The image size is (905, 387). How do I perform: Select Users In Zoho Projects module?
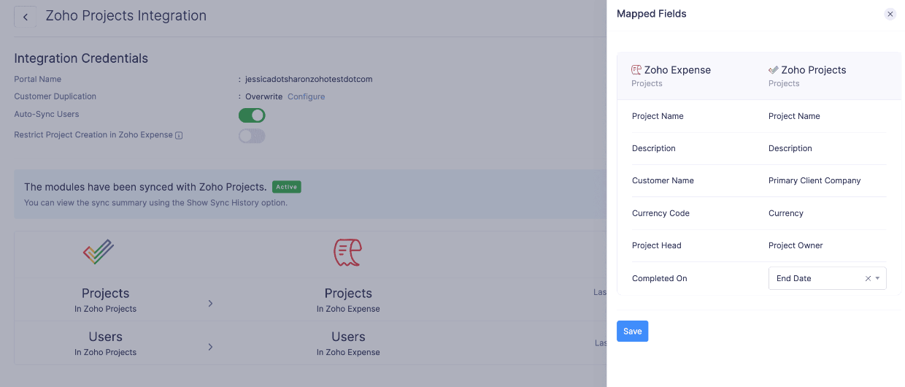pos(105,343)
